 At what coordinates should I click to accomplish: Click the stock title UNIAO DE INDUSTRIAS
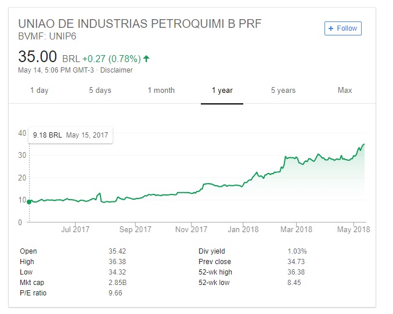pos(140,24)
